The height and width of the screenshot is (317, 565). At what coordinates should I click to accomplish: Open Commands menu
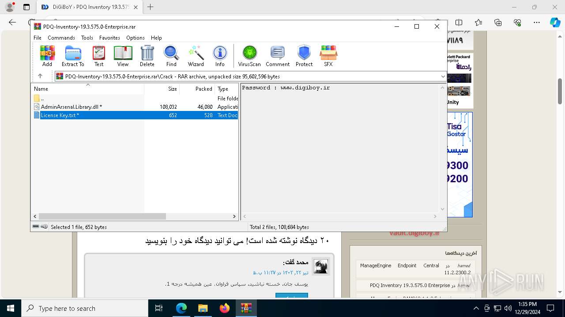tap(61, 38)
